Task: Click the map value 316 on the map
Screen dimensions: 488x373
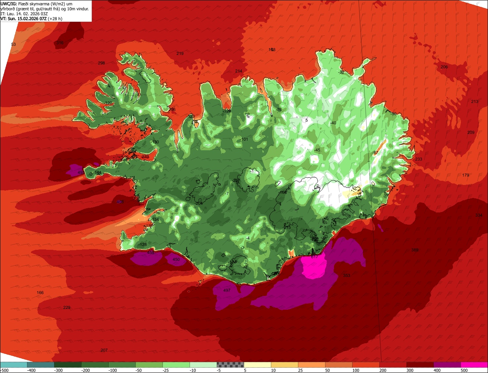Action: pos(60,43)
